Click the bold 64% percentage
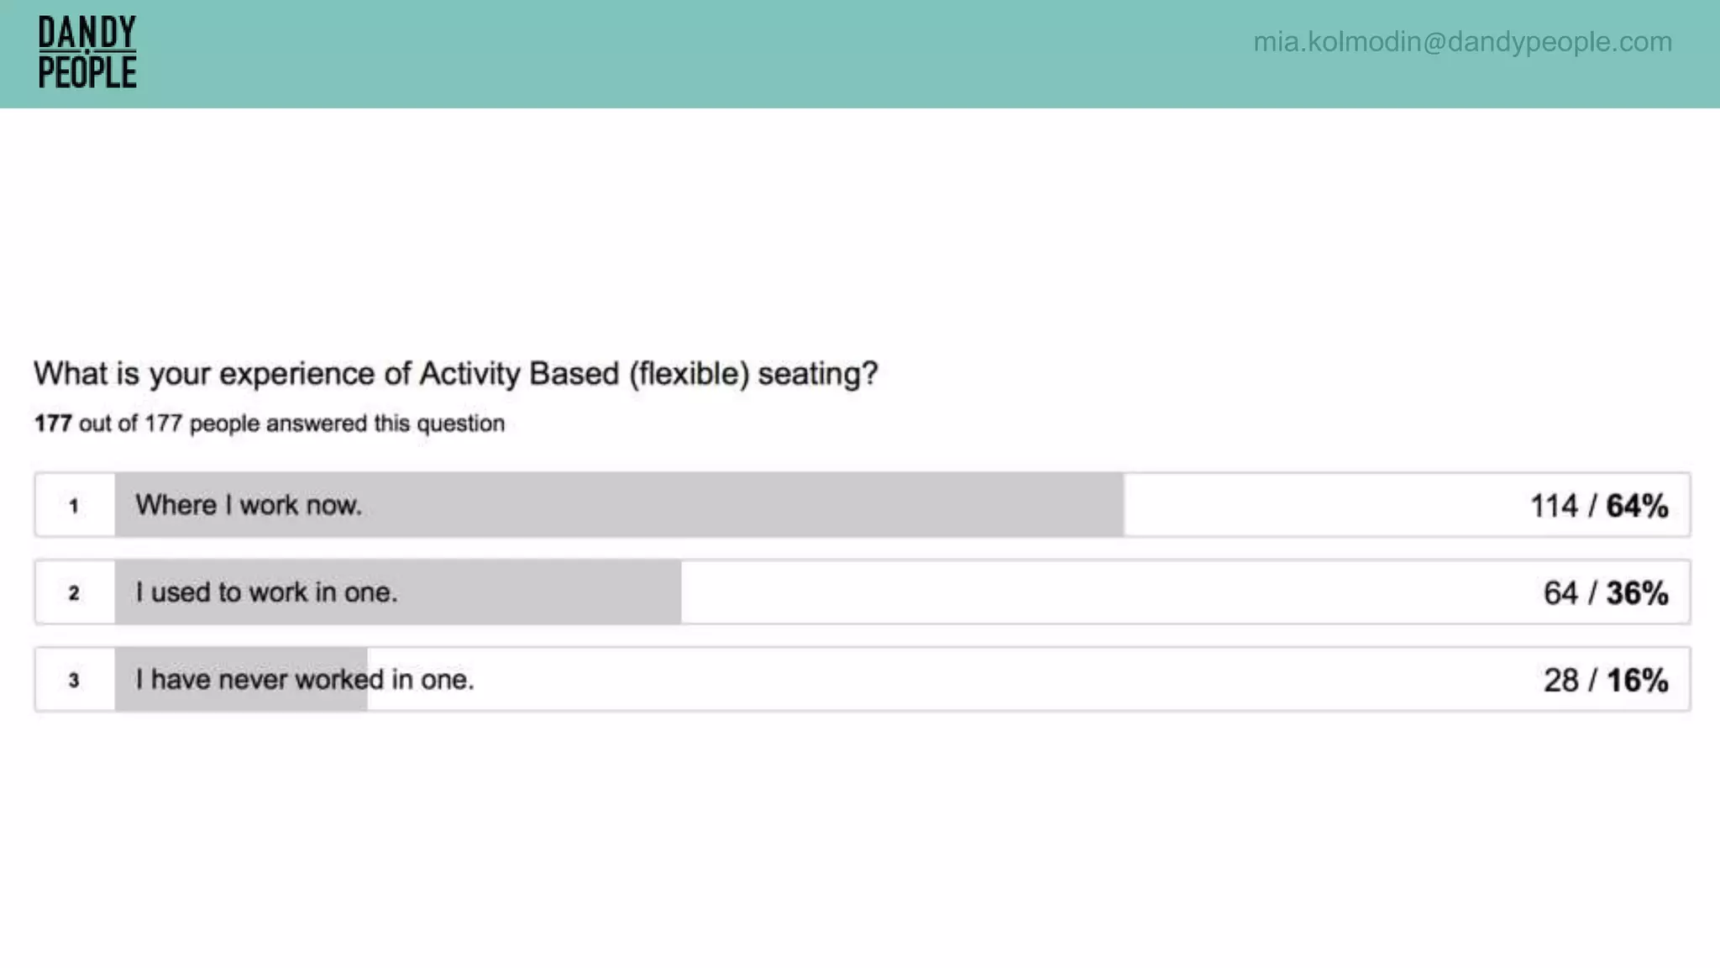Image resolution: width=1720 pixels, height=968 pixels. [1637, 506]
